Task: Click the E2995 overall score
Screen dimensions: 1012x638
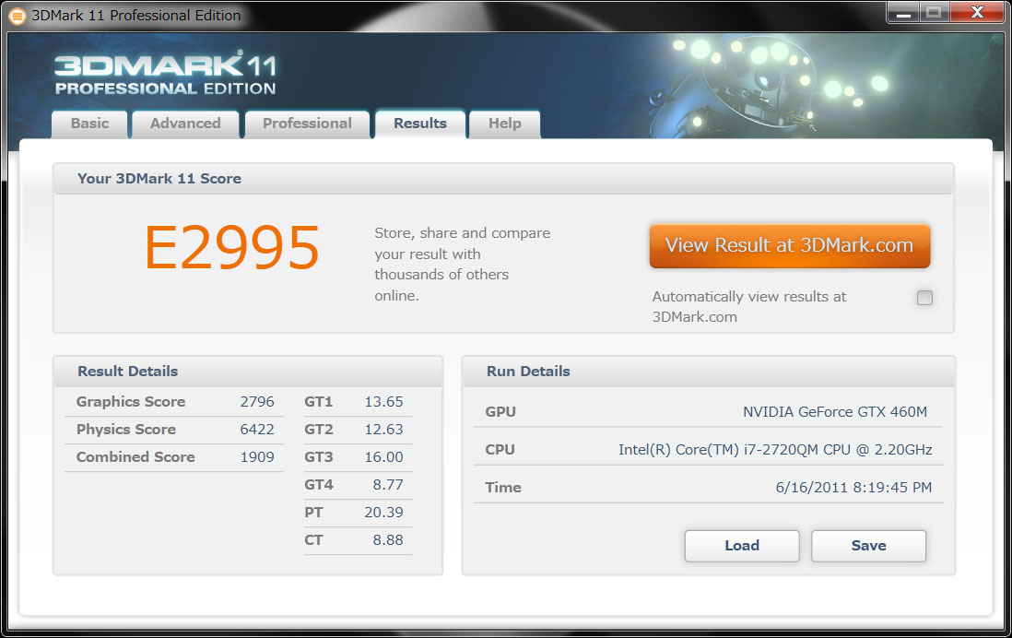Action: (231, 248)
